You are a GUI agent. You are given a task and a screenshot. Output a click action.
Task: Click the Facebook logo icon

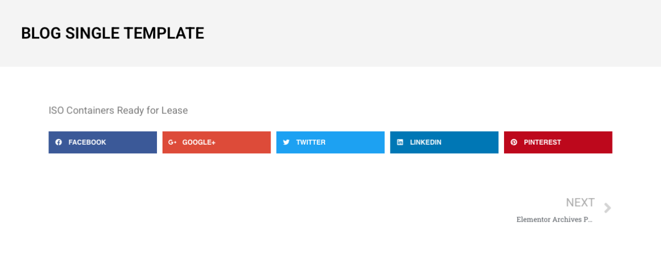59,142
